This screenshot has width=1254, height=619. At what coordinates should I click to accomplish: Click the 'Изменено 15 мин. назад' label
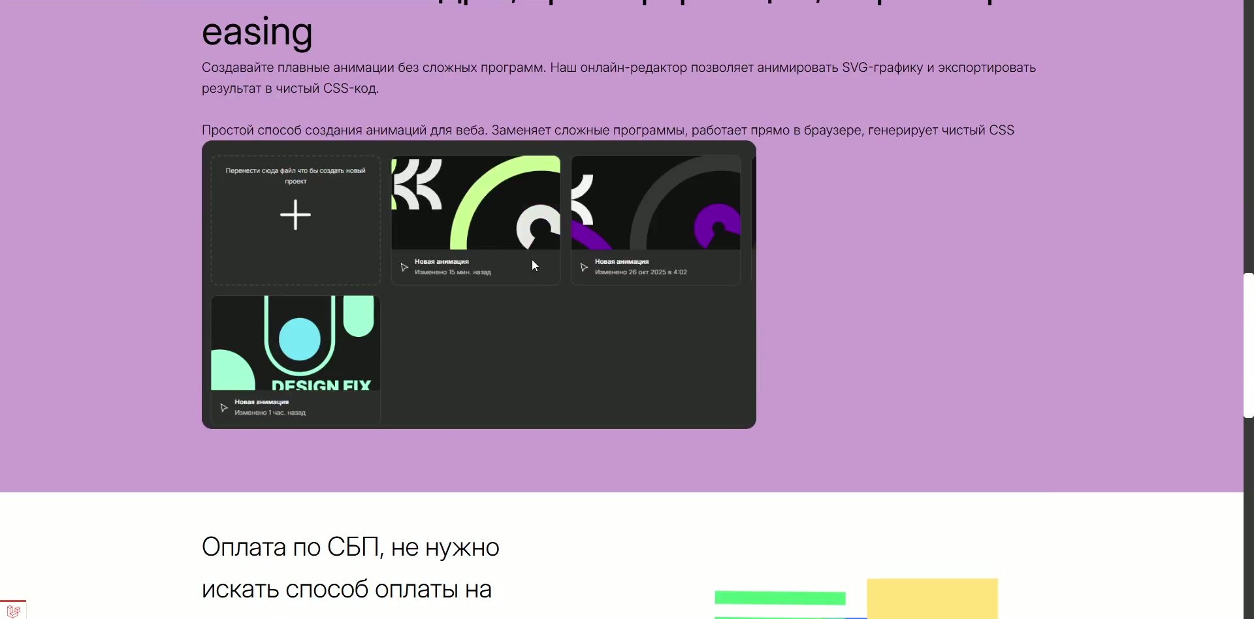453,272
